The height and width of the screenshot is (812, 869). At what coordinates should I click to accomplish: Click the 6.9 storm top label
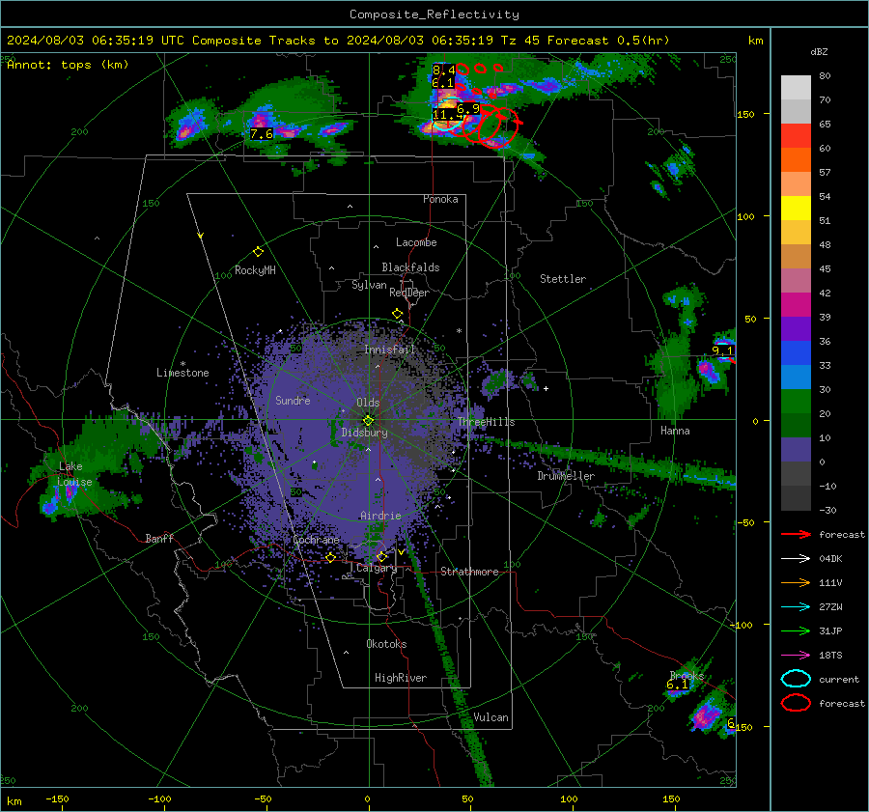(468, 109)
